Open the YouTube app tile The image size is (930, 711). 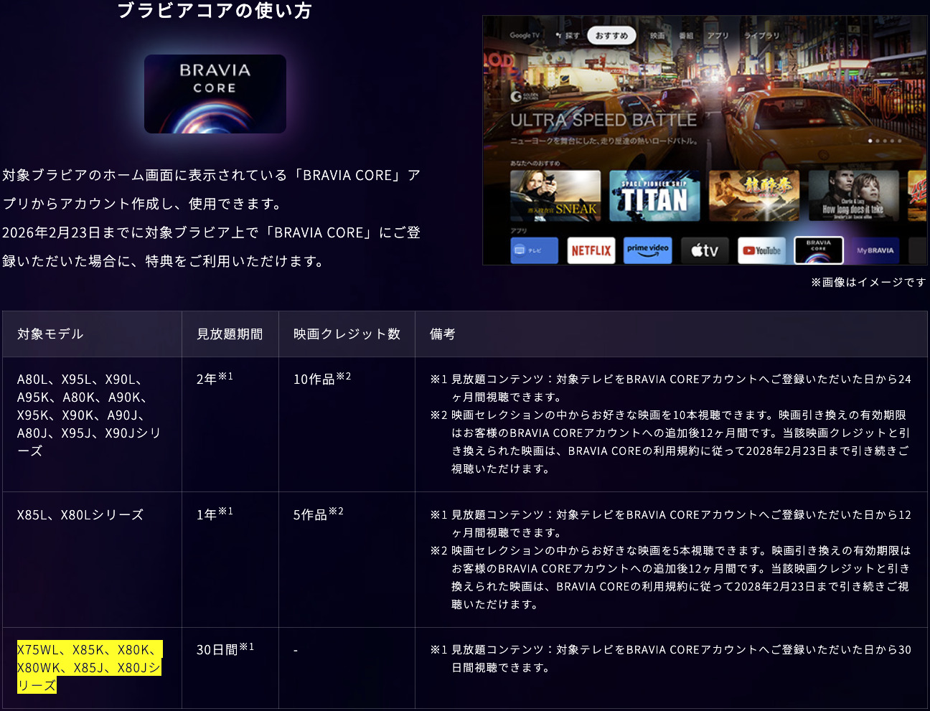coord(761,250)
